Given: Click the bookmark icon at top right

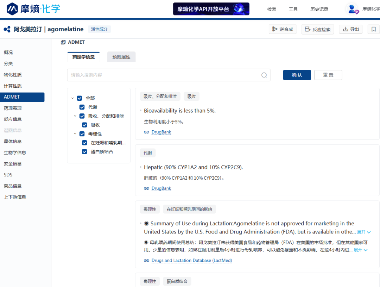Looking at the screenshot, I should click(x=374, y=29).
